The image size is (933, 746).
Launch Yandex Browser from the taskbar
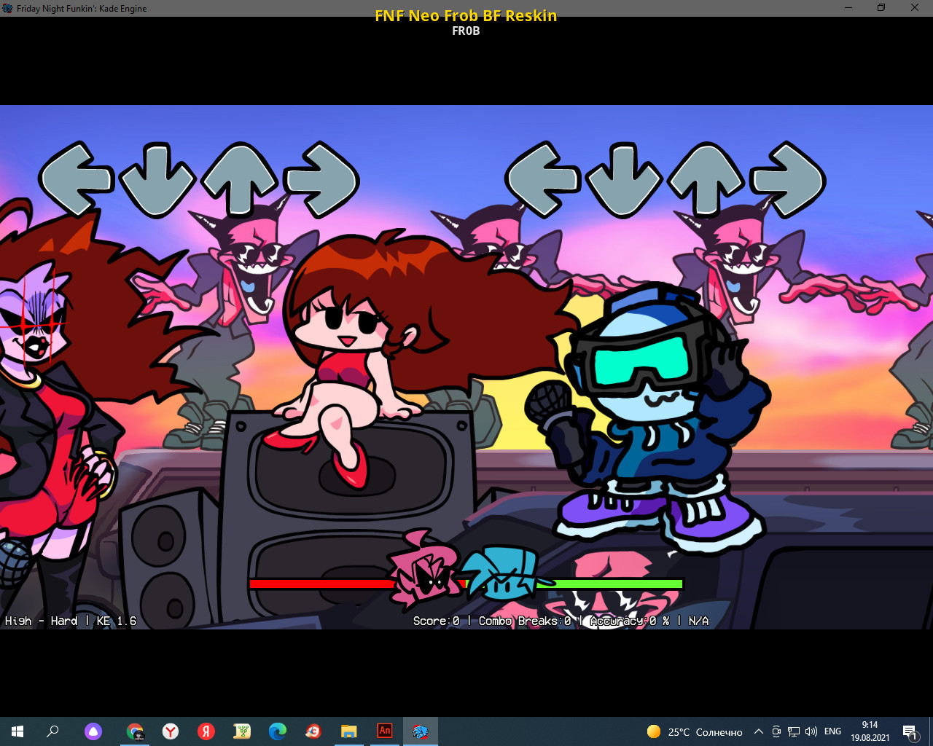pyautogui.click(x=170, y=731)
